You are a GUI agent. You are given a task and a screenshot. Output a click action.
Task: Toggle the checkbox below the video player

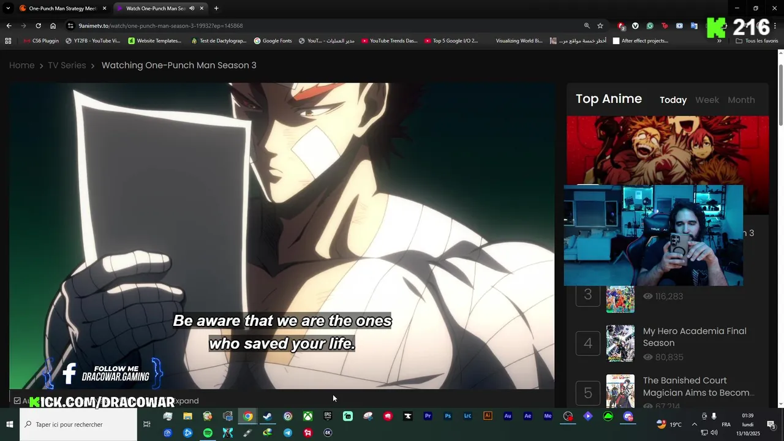[17, 401]
